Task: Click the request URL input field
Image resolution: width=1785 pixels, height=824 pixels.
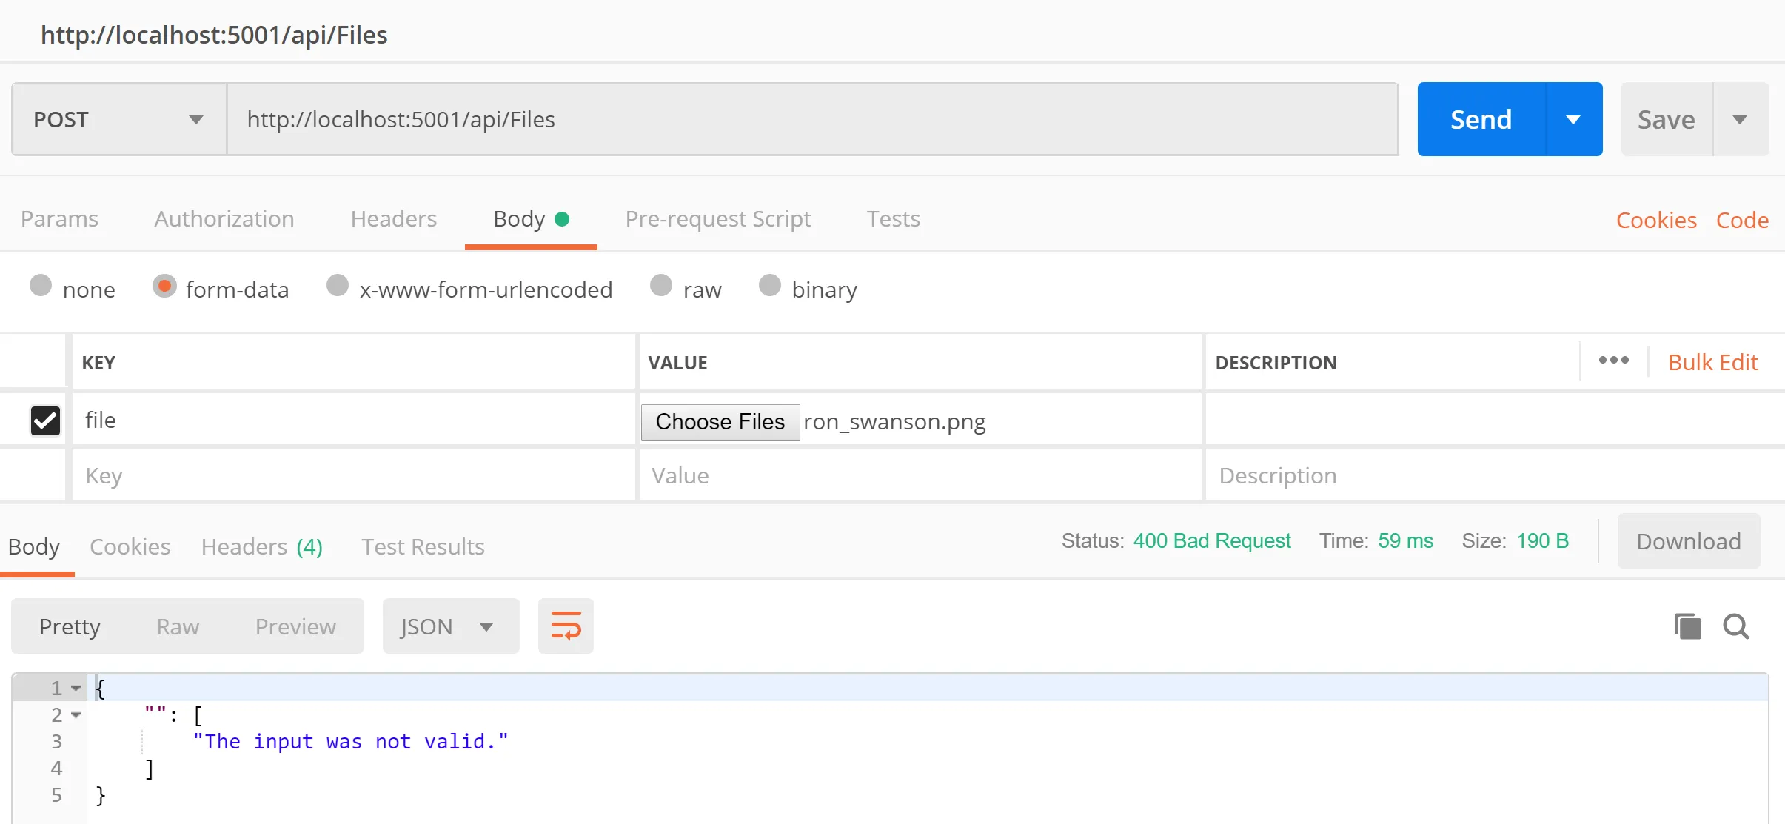Action: coord(811,119)
